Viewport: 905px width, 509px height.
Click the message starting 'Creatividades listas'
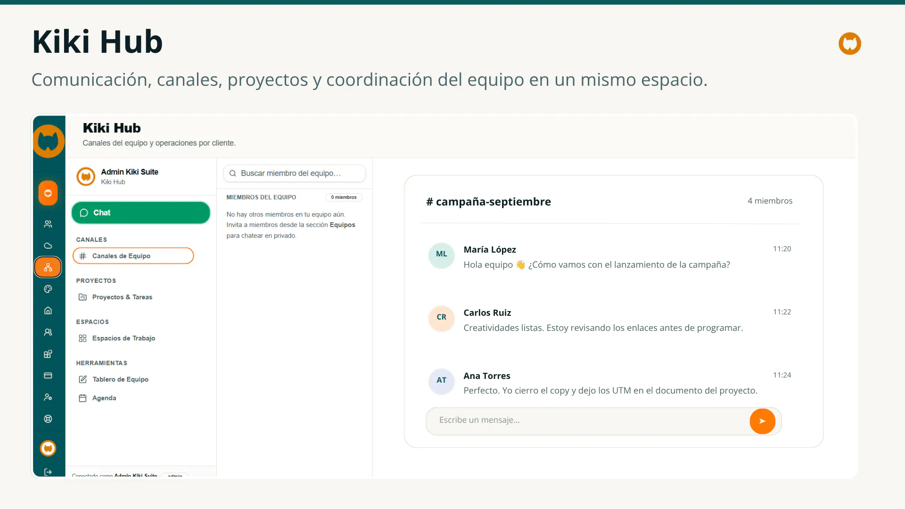click(603, 328)
